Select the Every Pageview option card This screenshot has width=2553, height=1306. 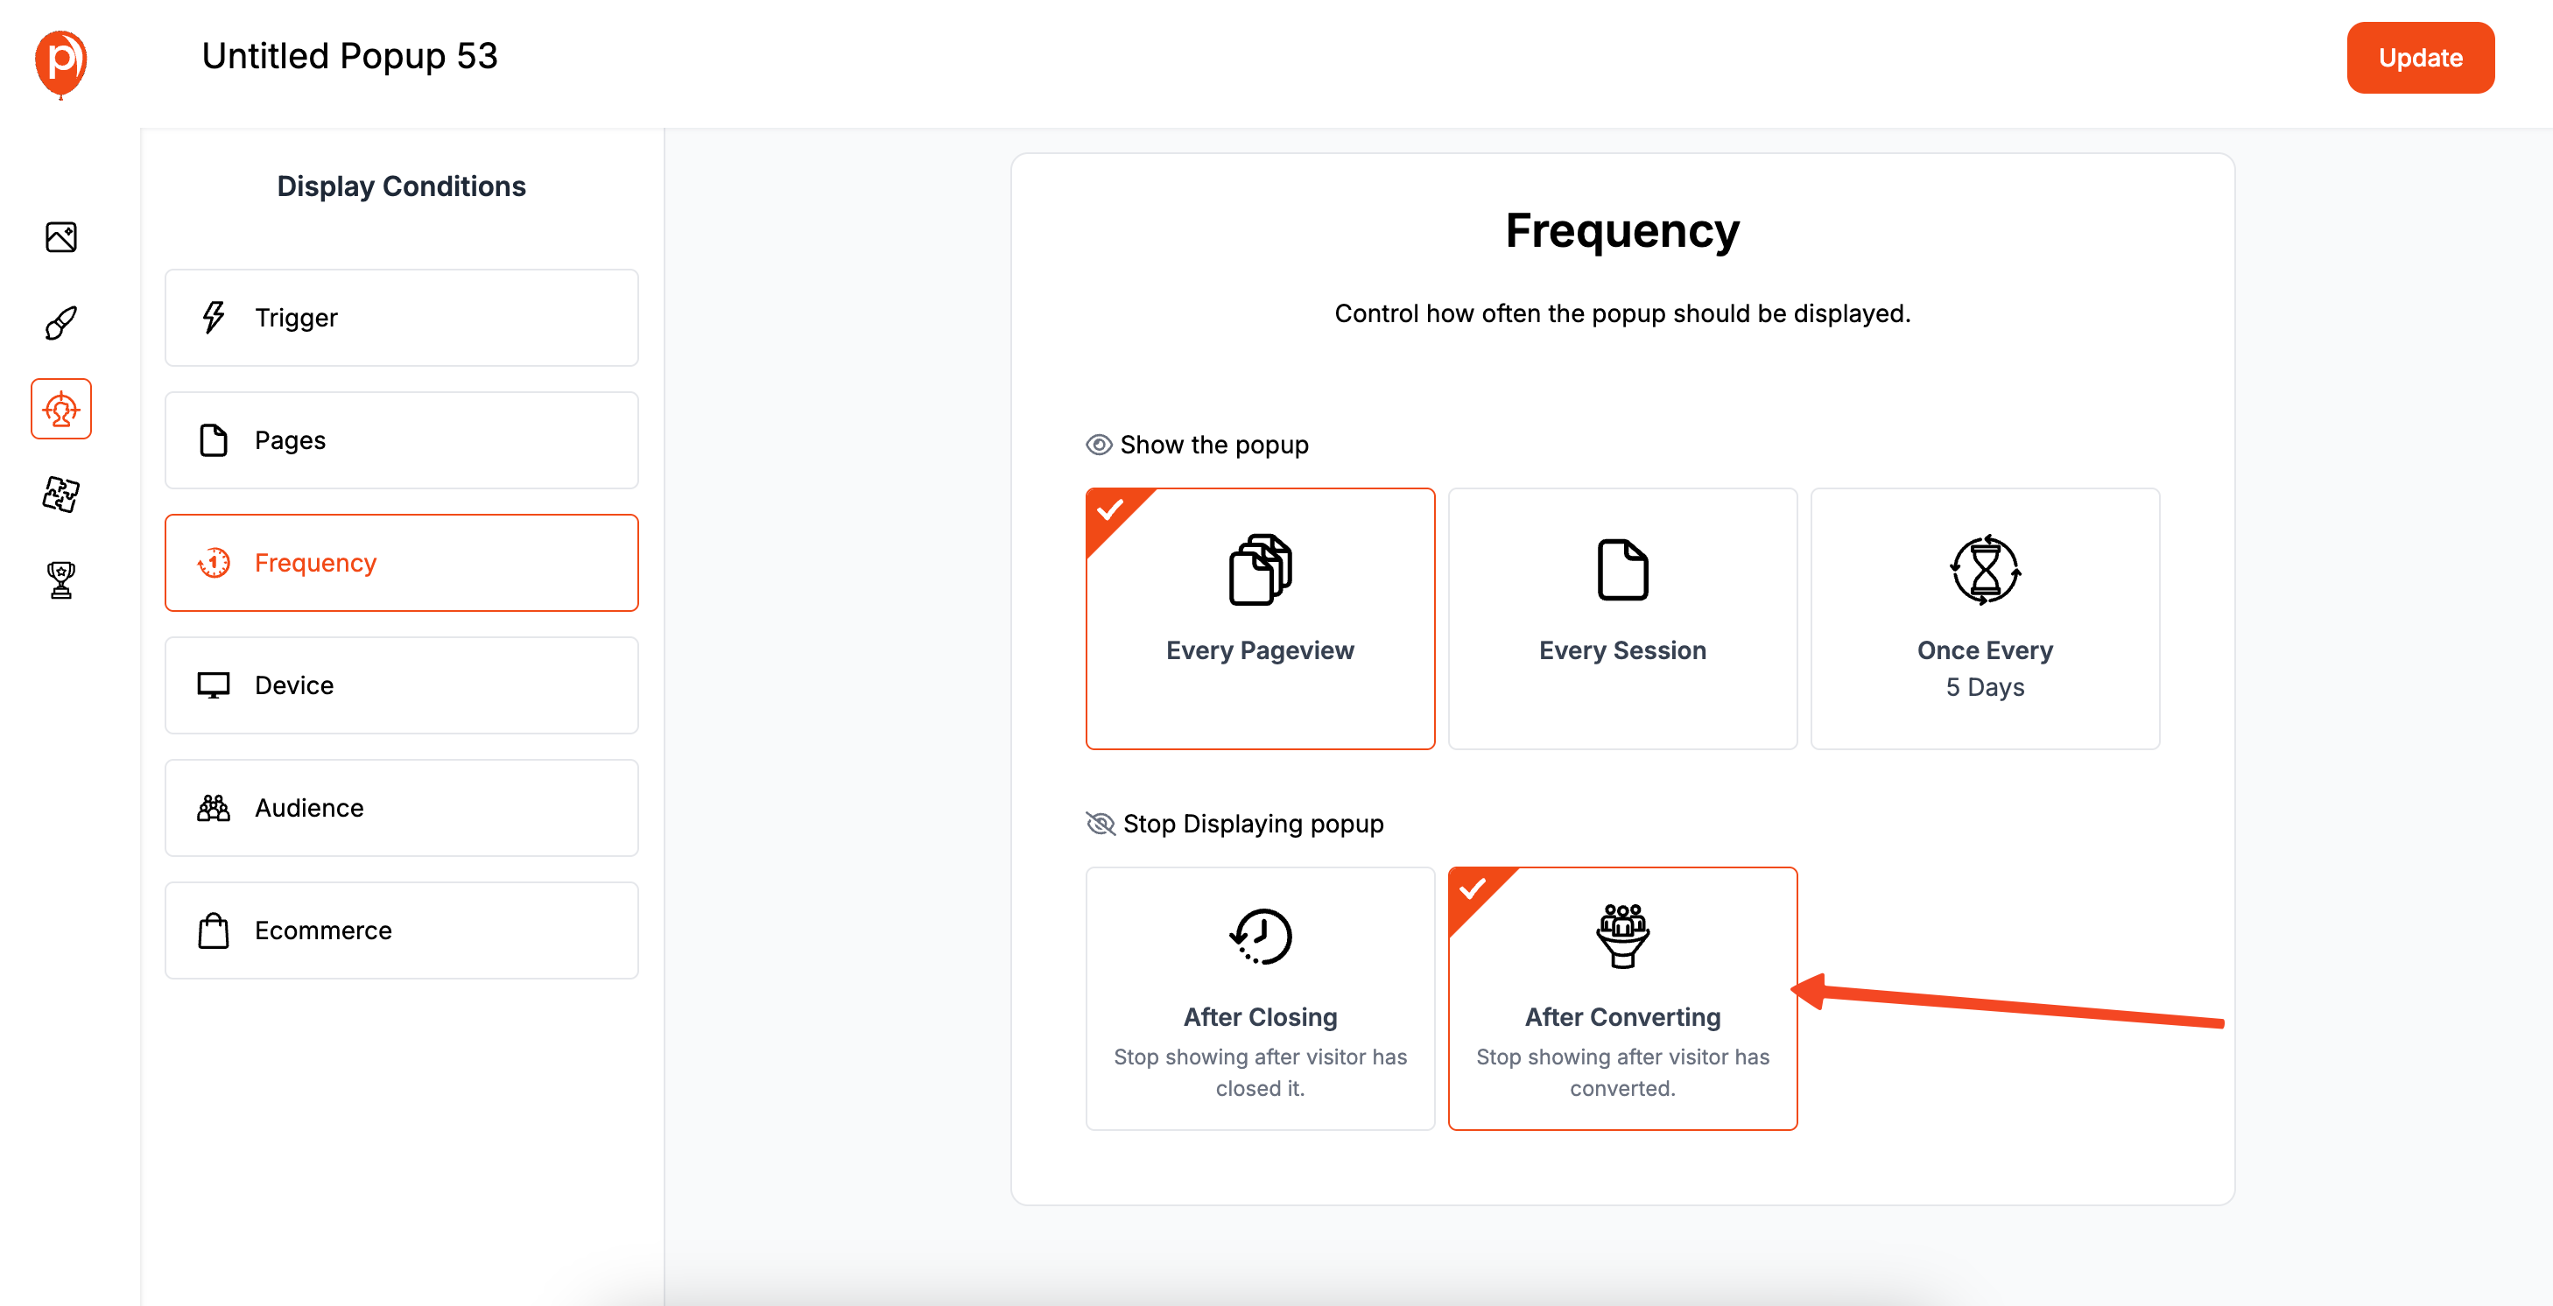pyautogui.click(x=1260, y=618)
